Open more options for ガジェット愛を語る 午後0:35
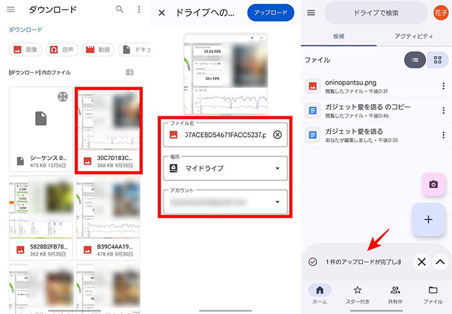 444,135
